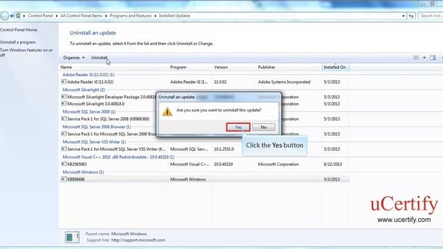
Task: Select the KB958488 update row
Action: [205, 179]
